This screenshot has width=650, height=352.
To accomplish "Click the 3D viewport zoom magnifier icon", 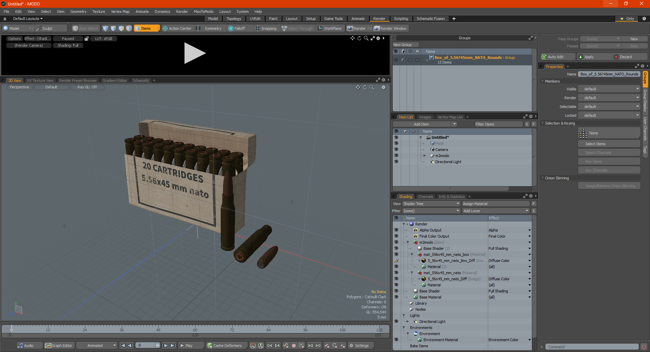I will click(x=371, y=87).
